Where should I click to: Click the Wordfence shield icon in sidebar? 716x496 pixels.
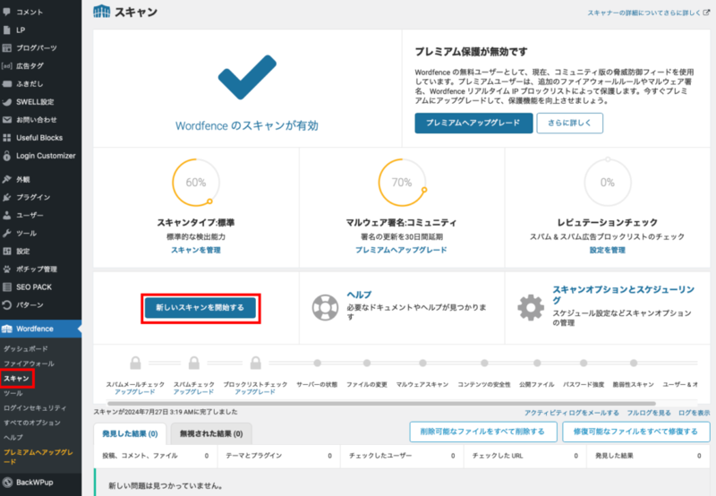(x=7, y=329)
